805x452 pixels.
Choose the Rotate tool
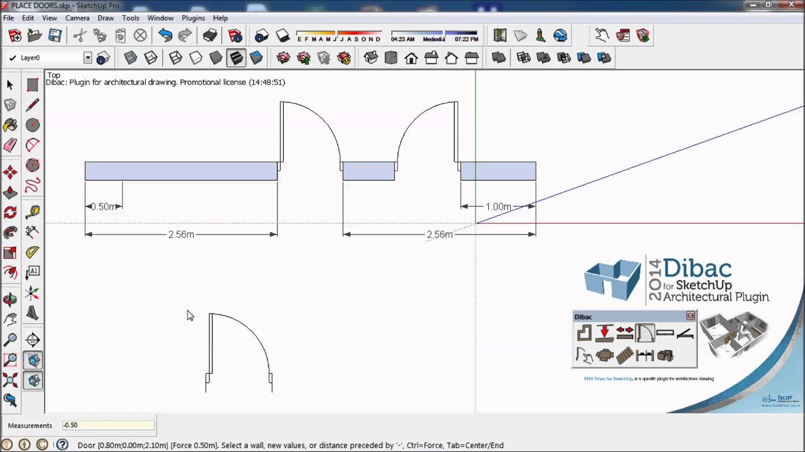click(x=10, y=213)
